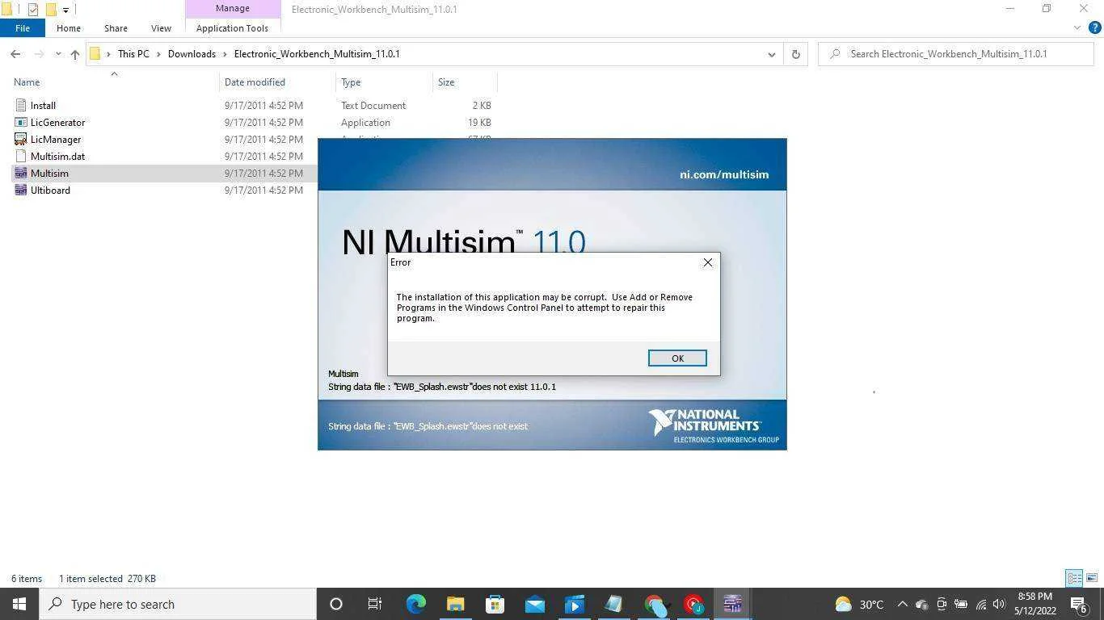1104x620 pixels.
Task: Open the weather widget showing 30°C
Action: coord(858,604)
